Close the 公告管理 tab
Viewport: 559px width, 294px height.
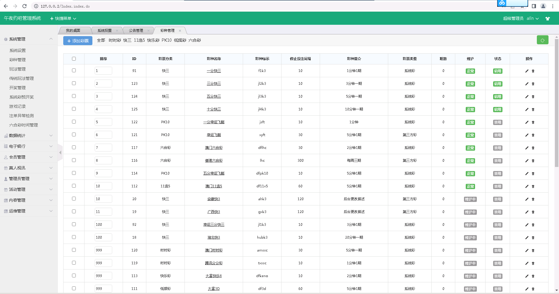pyautogui.click(x=148, y=31)
